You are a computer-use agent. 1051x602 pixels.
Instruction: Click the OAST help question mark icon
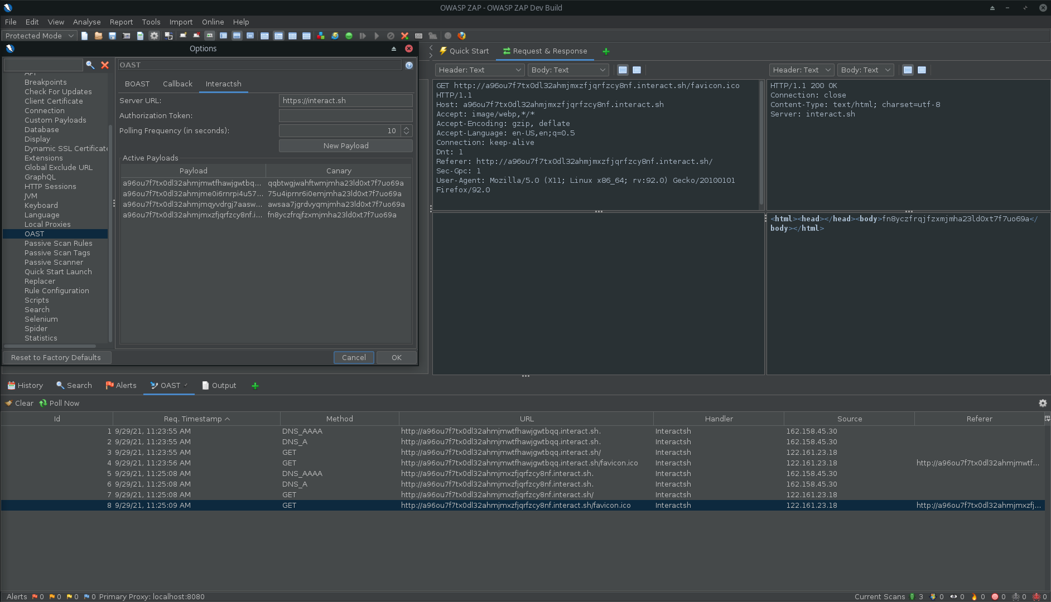(409, 65)
